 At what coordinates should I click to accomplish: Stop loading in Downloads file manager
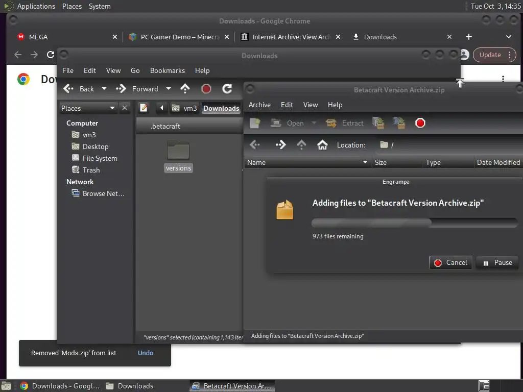(206, 89)
